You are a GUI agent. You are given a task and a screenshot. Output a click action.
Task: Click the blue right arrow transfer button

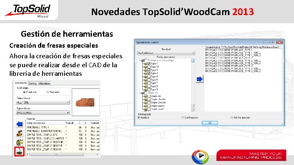click(x=200, y=79)
